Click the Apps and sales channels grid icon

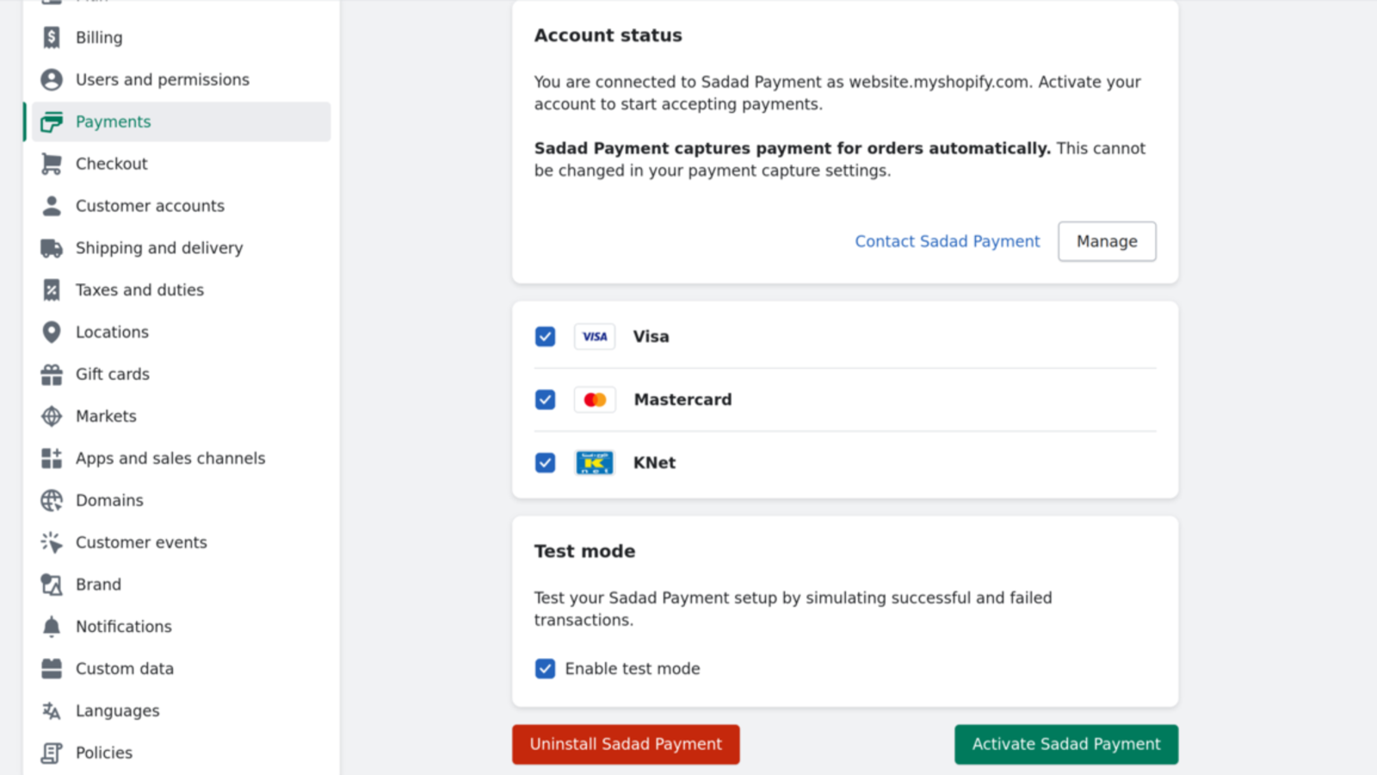pyautogui.click(x=52, y=458)
